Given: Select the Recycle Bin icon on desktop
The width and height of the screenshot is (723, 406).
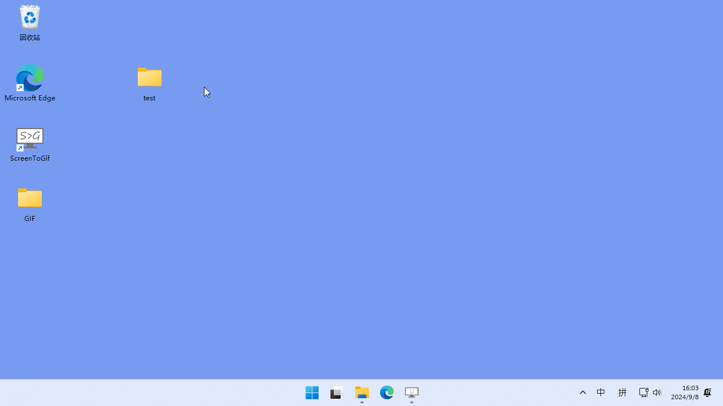Looking at the screenshot, I should click(30, 17).
